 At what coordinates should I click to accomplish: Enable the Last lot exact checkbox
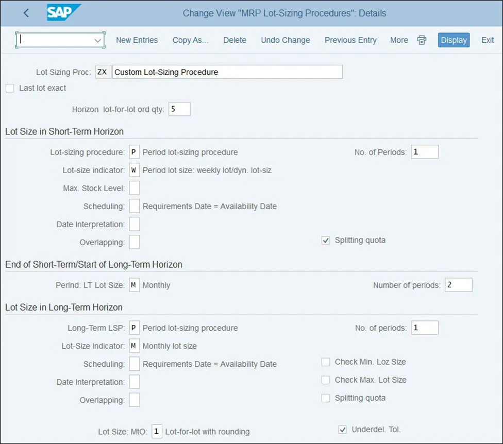tap(10, 88)
